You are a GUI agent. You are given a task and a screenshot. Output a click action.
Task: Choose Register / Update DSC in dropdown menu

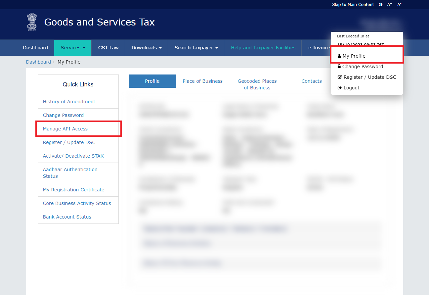(367, 77)
